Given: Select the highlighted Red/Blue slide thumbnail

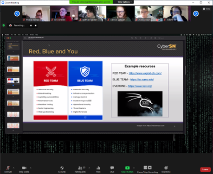Looking at the screenshot, I should coord(13,81).
